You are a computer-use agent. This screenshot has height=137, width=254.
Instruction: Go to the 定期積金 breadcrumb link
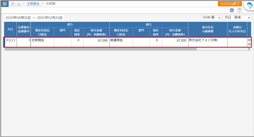coord(33,3)
